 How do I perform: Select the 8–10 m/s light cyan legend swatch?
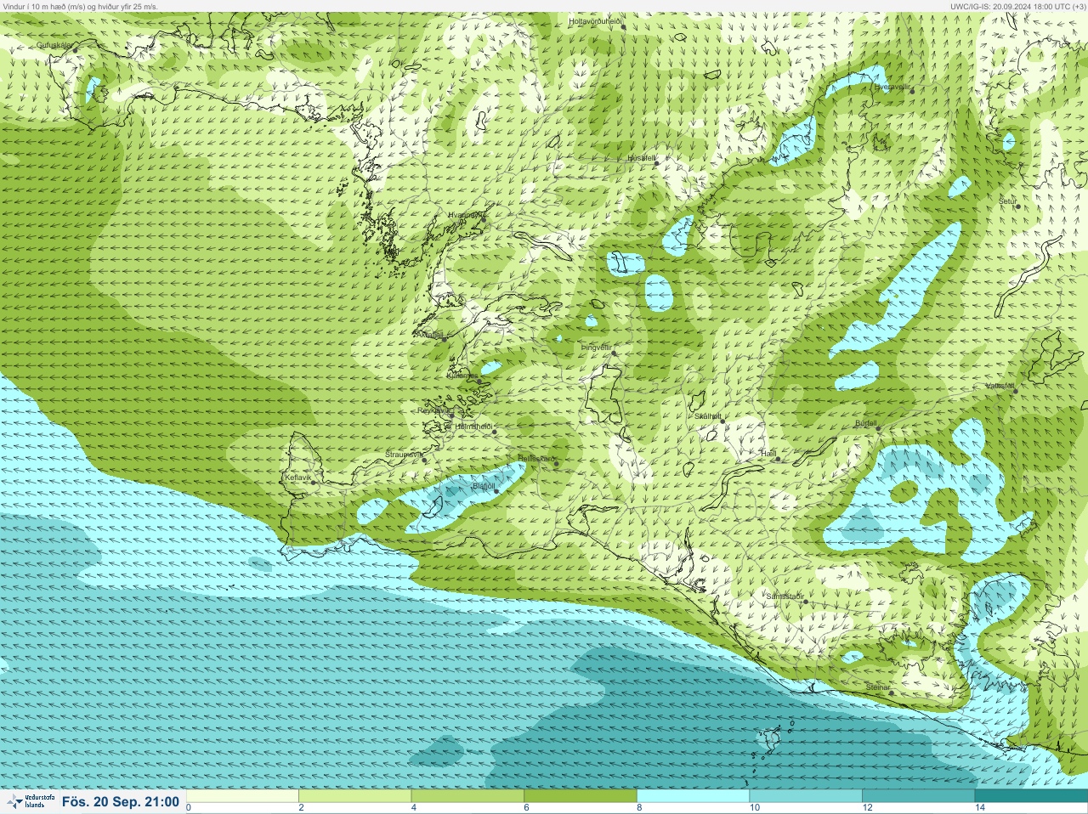point(693,796)
